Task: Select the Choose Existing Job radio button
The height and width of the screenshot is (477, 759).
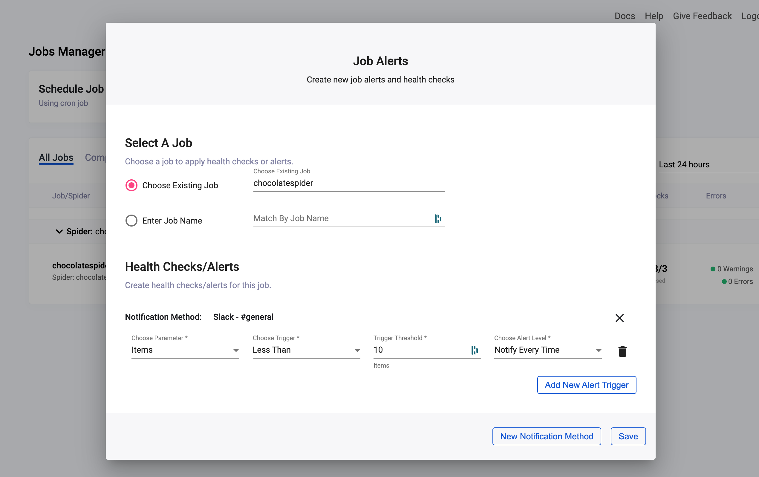Action: click(x=131, y=185)
